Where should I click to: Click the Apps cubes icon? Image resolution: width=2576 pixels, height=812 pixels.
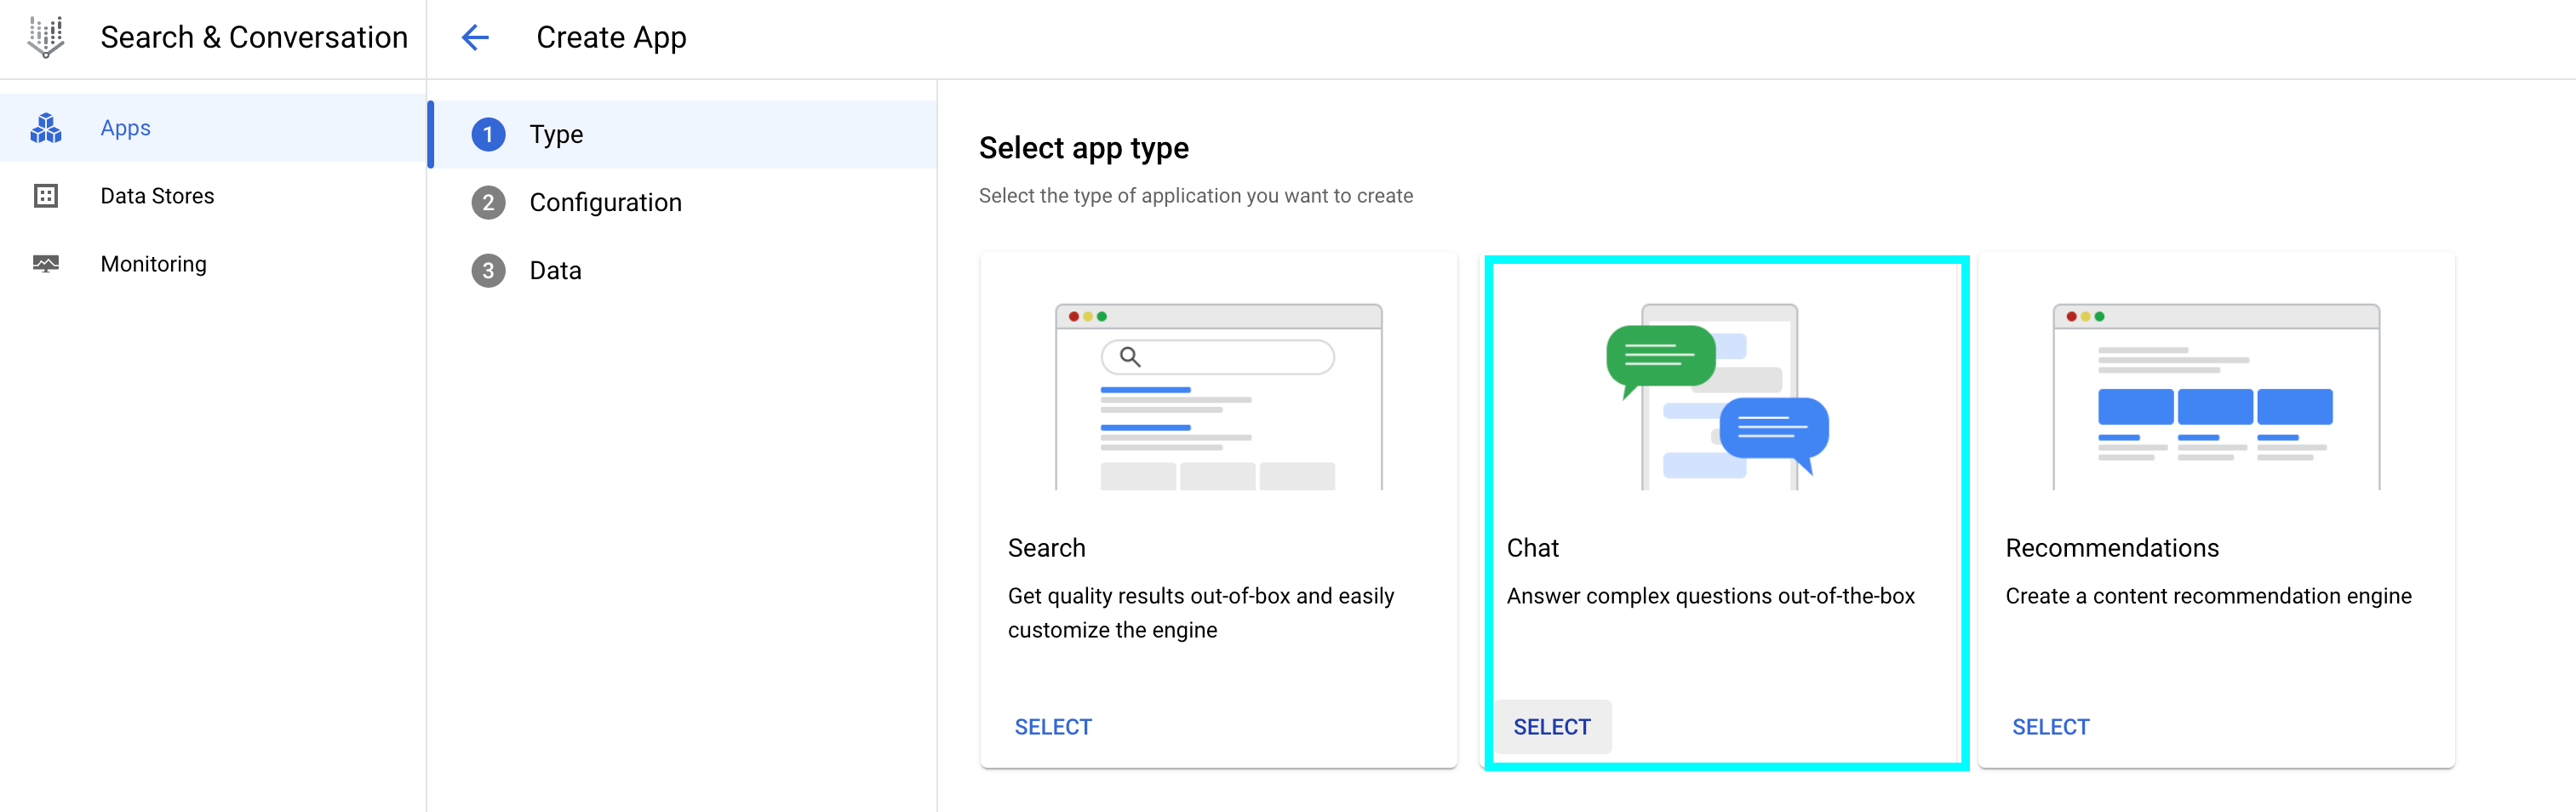[46, 128]
